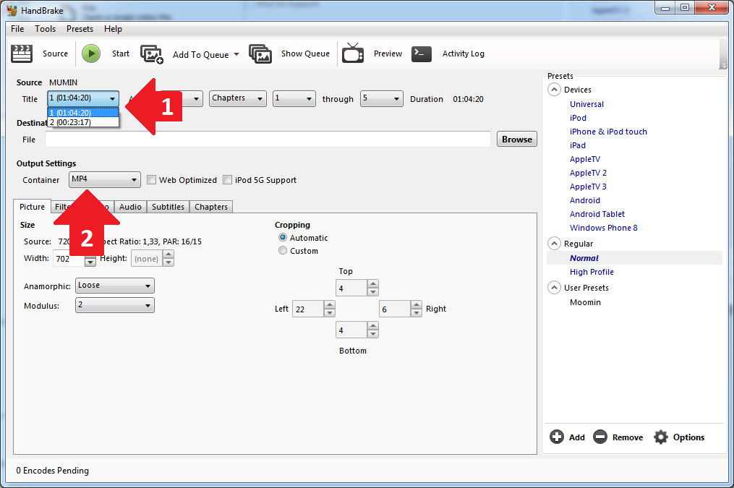Click the Start button label
Image resolution: width=734 pixels, height=488 pixels.
pyautogui.click(x=120, y=53)
